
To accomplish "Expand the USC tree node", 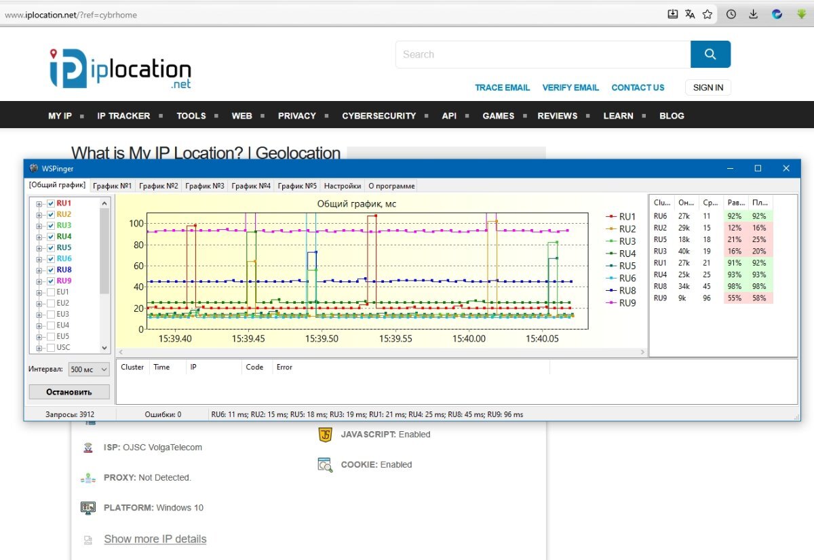I will (x=39, y=348).
